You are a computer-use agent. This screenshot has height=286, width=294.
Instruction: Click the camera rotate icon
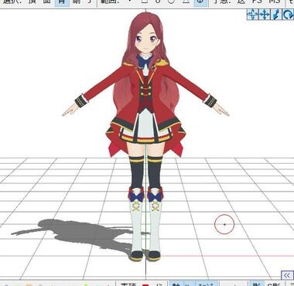click(x=288, y=15)
